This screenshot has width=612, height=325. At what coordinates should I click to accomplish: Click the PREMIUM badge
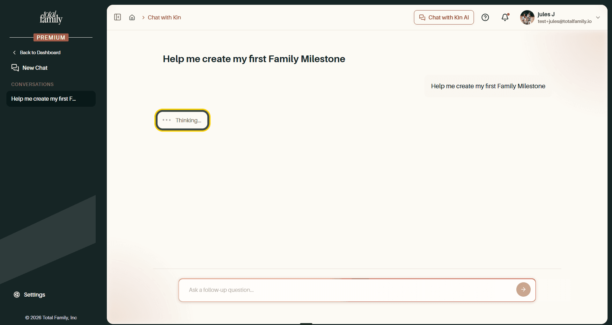[x=51, y=38]
